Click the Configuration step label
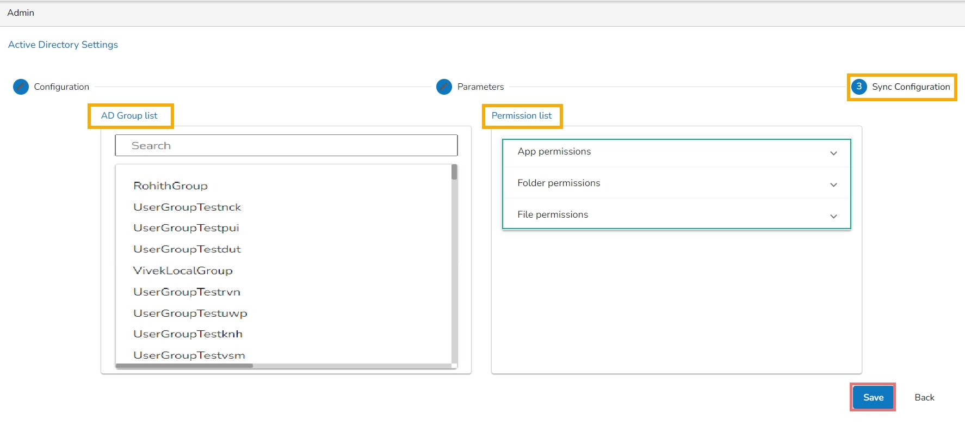Screen dimensions: 965x425 click(61, 87)
